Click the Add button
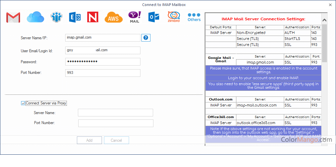 [89, 140]
